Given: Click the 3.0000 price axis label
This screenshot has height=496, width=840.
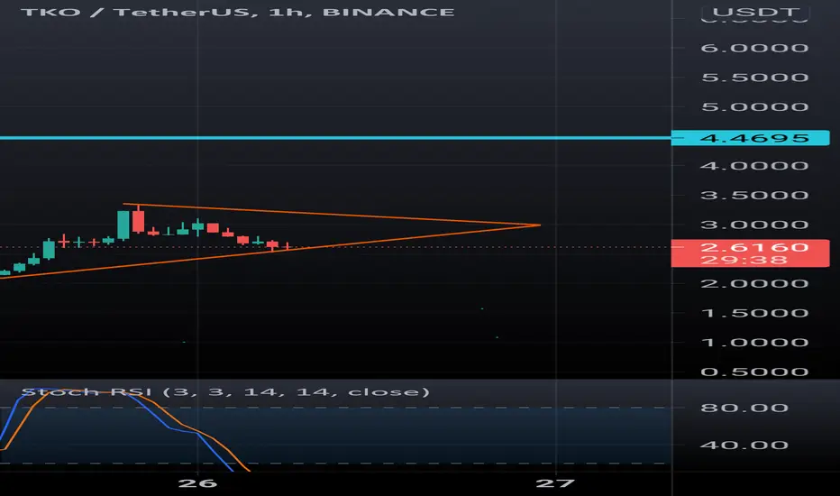Looking at the screenshot, I should pos(754,225).
